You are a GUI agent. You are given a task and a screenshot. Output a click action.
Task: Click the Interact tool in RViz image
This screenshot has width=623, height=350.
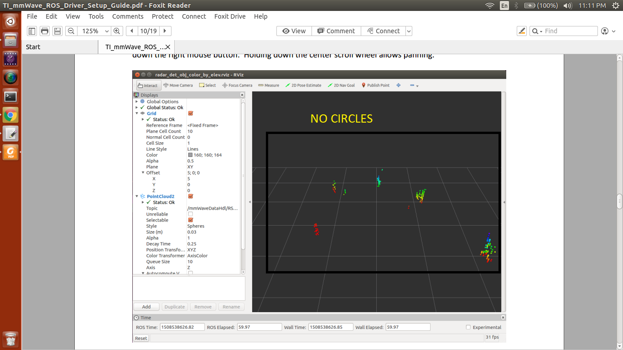[148, 85]
